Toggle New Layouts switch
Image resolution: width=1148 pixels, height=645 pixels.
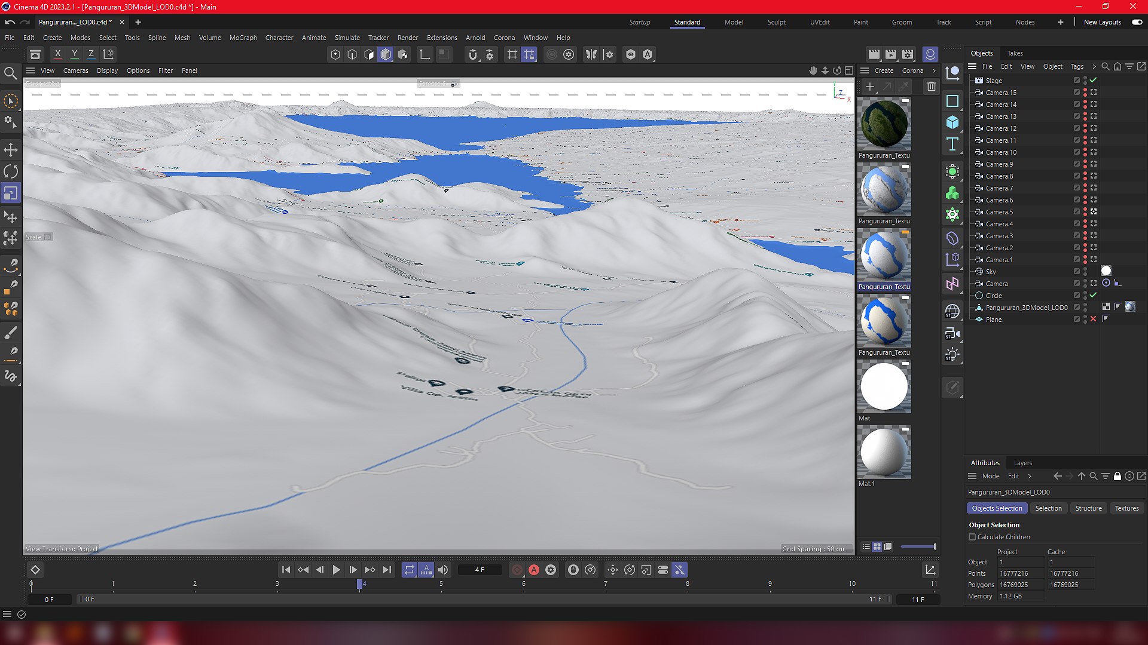[x=1137, y=22]
